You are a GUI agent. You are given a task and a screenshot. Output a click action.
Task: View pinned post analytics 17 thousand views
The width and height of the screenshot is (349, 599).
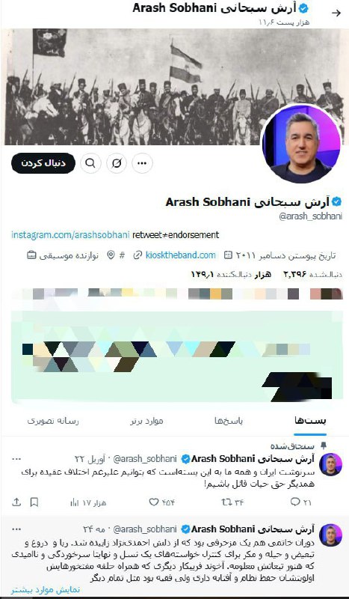[88, 502]
